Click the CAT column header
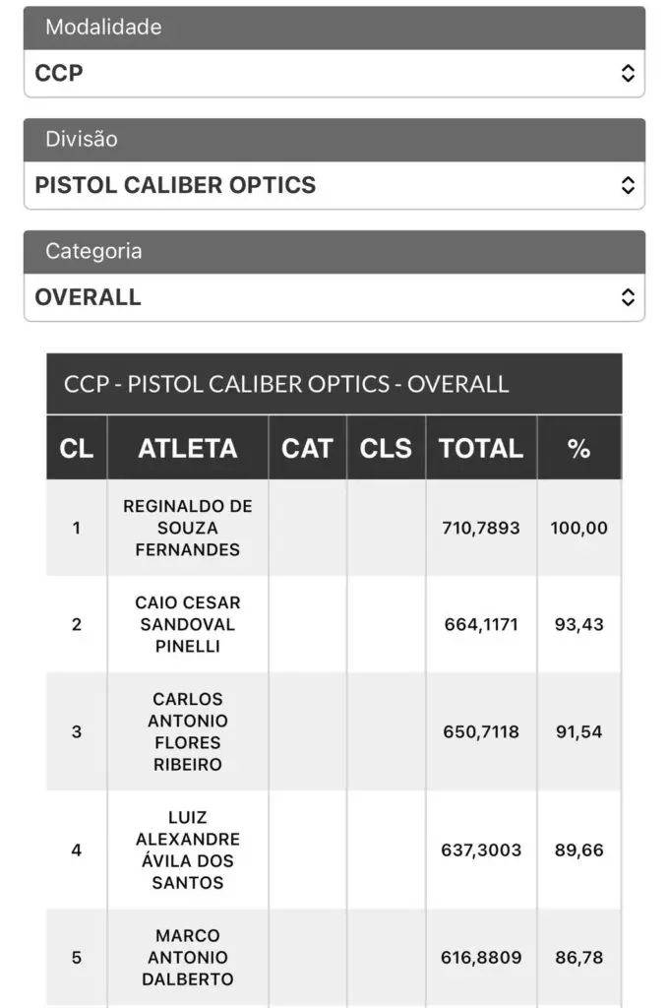Viewport: 669px width, 1008px height. coord(307,448)
